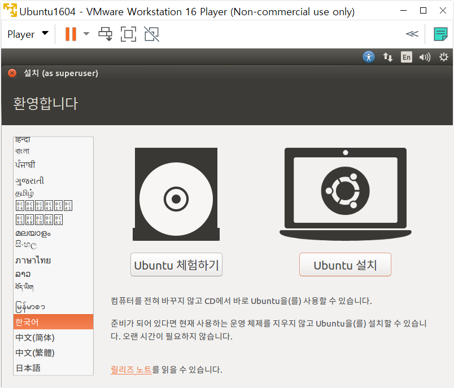Select 中文(繁體) in the language list

point(53,352)
